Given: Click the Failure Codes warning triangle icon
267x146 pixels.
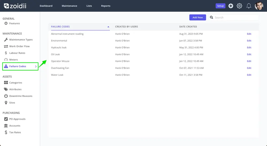Looking at the screenshot, I should (x=6, y=66).
